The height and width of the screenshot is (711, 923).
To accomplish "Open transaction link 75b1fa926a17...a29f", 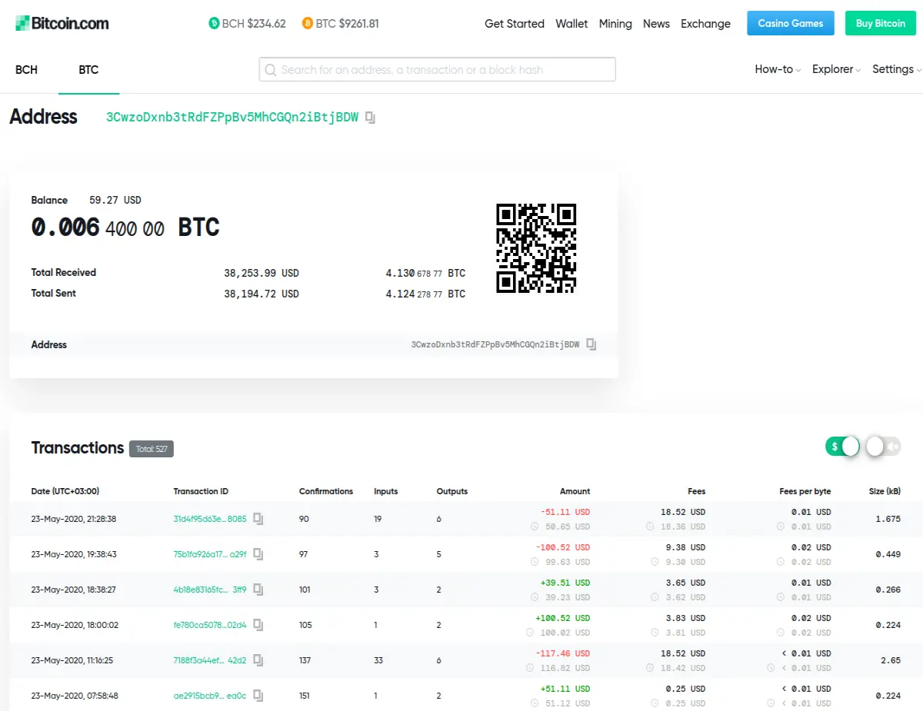I will (x=210, y=554).
